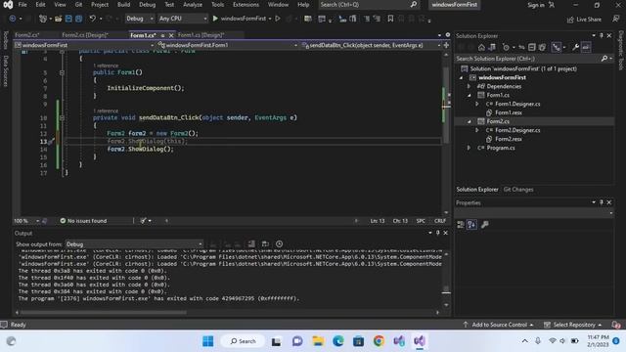Sync with Active Document in Solution Explorer

[x=521, y=48]
